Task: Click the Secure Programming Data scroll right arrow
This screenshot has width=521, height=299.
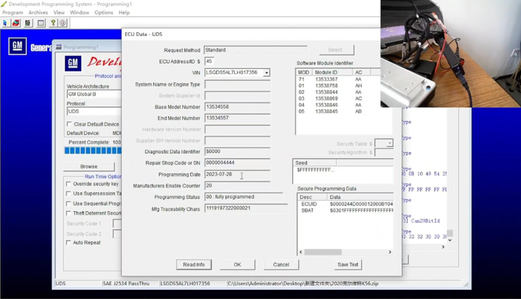Action: (389, 252)
